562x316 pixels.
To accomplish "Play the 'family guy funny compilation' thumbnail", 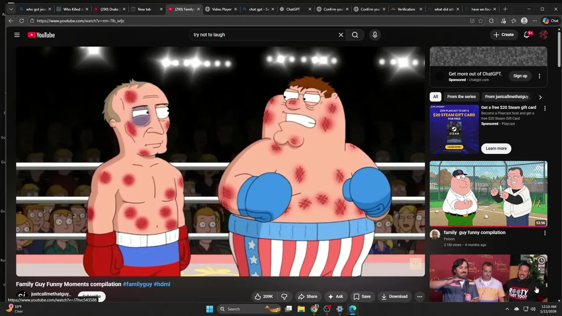I will (x=488, y=194).
